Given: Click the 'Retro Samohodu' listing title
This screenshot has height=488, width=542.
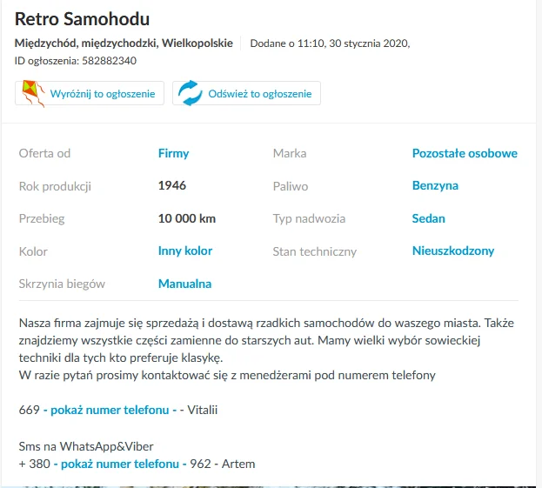Looking at the screenshot, I should [x=82, y=18].
